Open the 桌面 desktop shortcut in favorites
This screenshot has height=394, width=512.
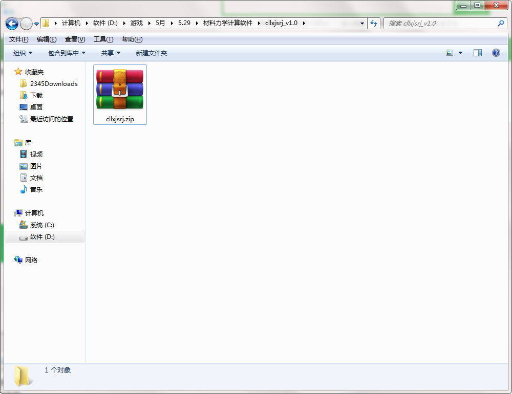tap(36, 107)
